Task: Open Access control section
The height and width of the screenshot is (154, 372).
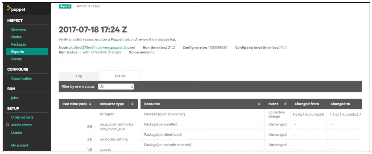Action: 22,125
